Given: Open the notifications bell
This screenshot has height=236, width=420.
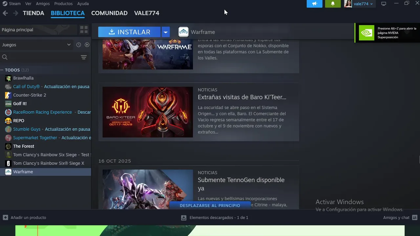Looking at the screenshot, I should click(333, 4).
